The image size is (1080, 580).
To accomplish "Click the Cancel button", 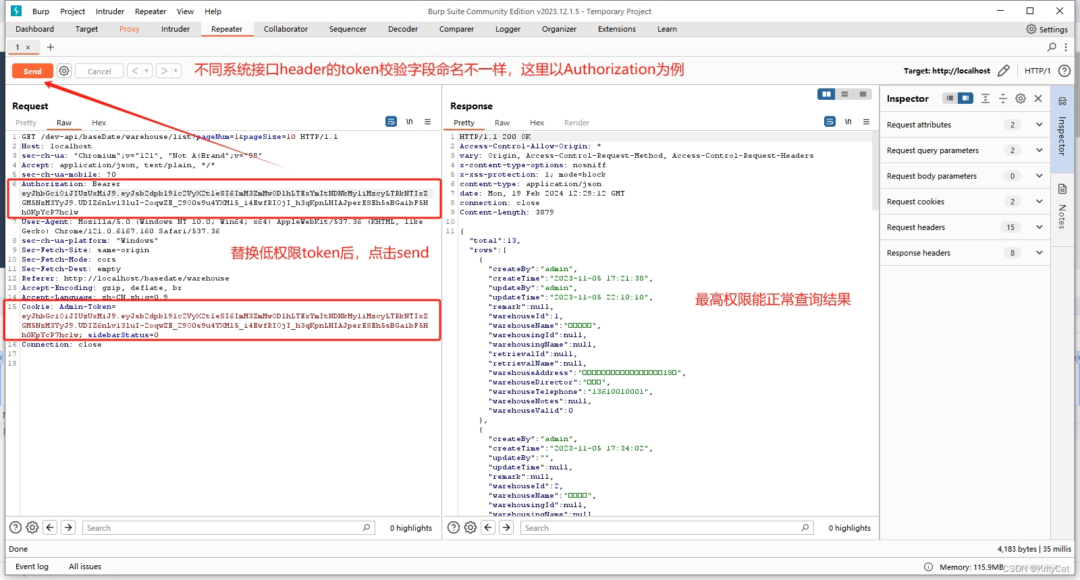I will 99,71.
